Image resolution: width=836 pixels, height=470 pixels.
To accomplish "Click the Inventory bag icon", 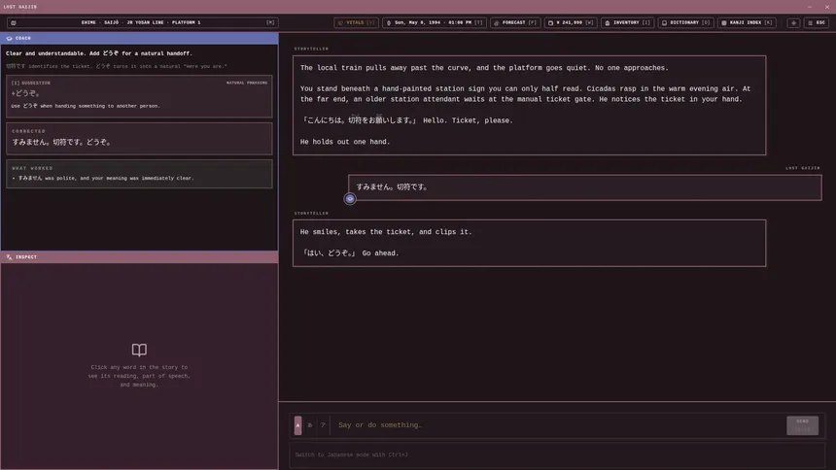I will pos(608,23).
